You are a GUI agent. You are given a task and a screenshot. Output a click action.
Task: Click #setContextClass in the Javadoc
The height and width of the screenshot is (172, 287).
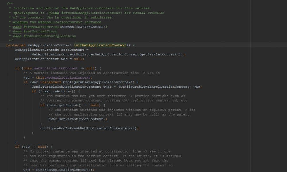pos(40,32)
